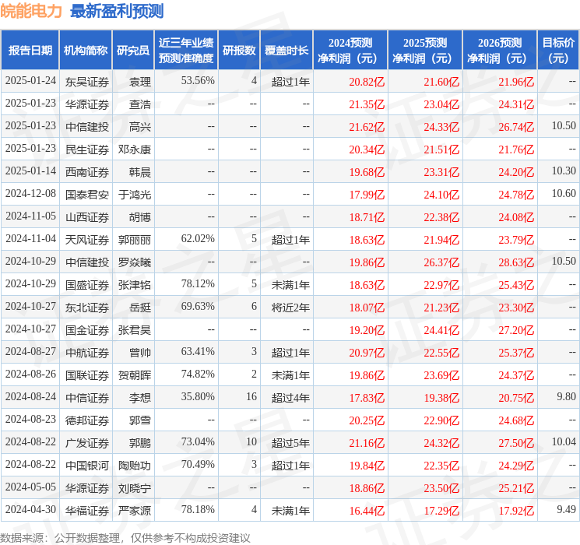
Task: Click accuracy value 78.12%
Action: click(198, 283)
